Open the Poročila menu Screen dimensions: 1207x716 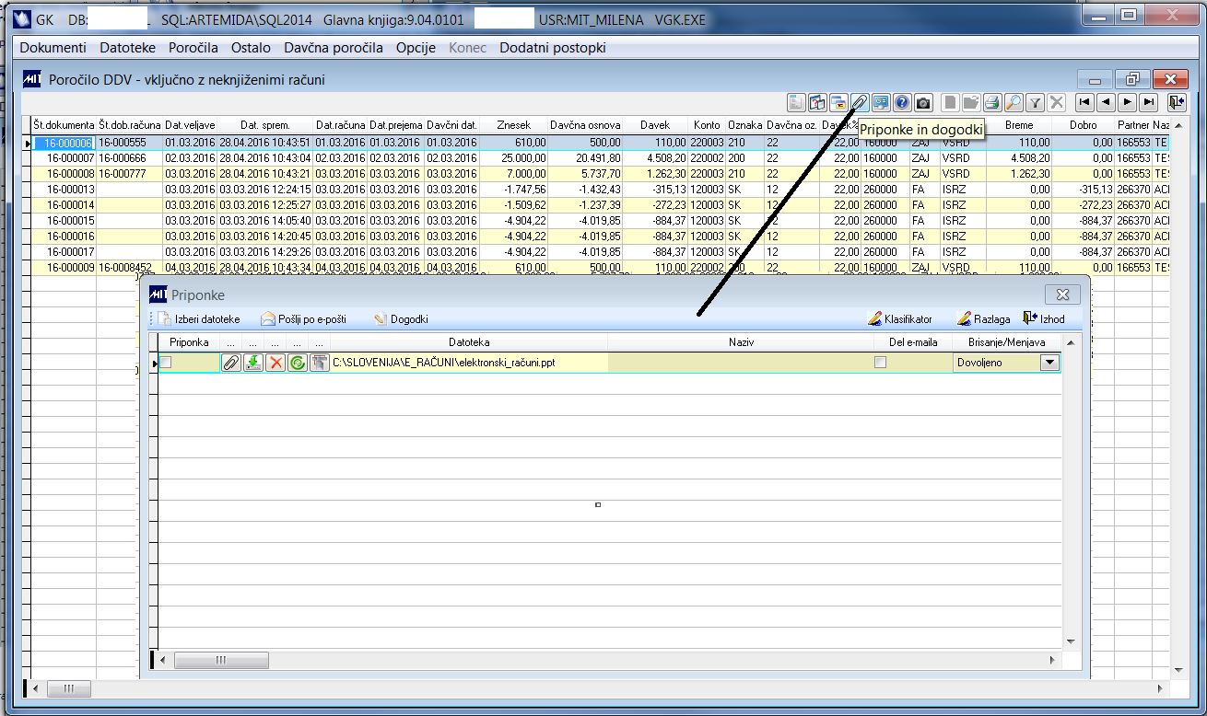tap(193, 47)
